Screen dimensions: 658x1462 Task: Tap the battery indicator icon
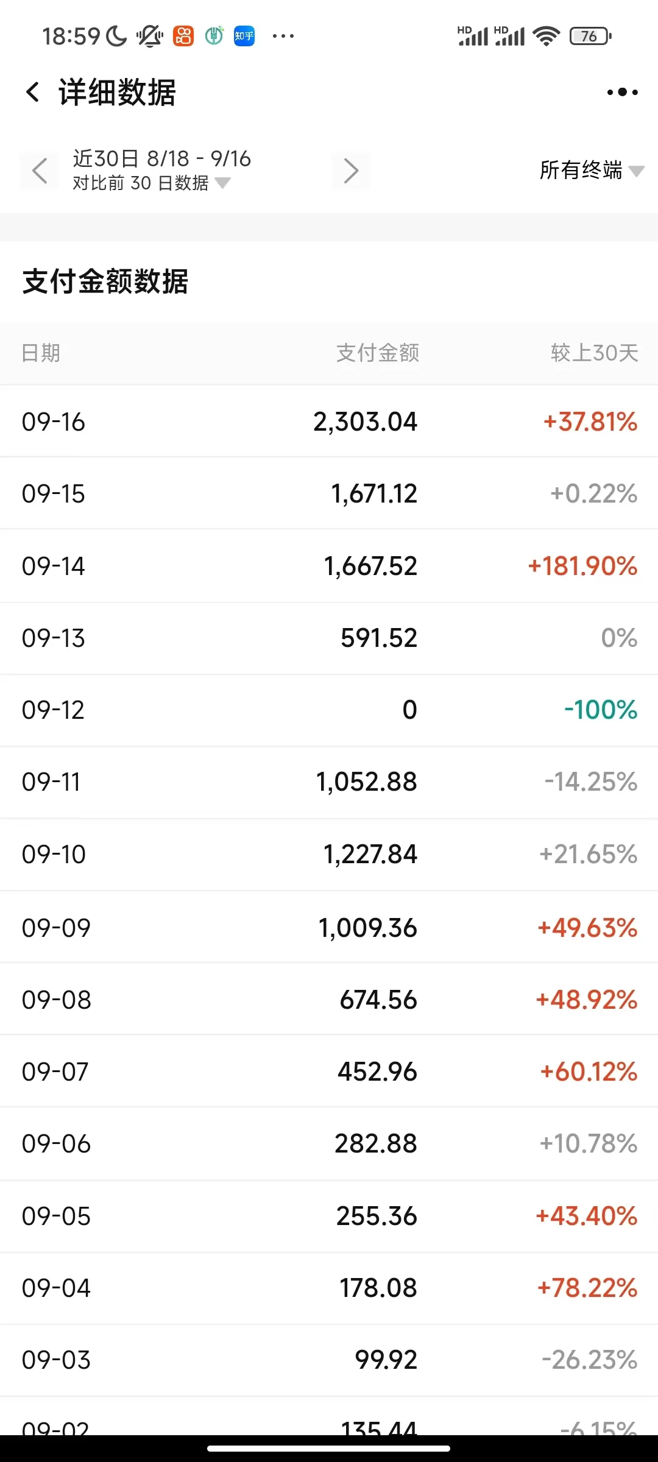tap(590, 37)
